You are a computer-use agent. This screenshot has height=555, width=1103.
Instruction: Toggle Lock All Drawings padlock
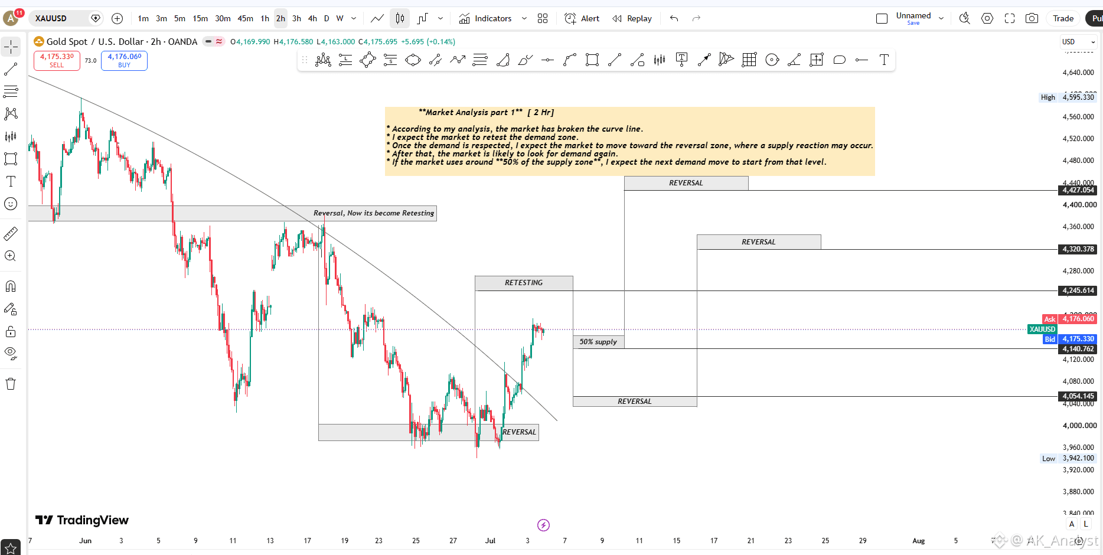(x=11, y=331)
